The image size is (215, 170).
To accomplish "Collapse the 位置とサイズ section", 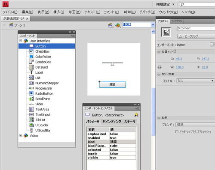I will pos(159,52).
